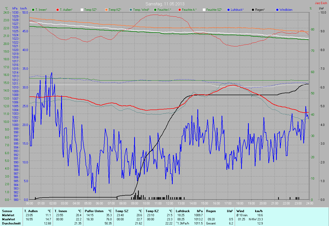Click the black Regen legend swatch
329x226 pixels.
point(253,10)
